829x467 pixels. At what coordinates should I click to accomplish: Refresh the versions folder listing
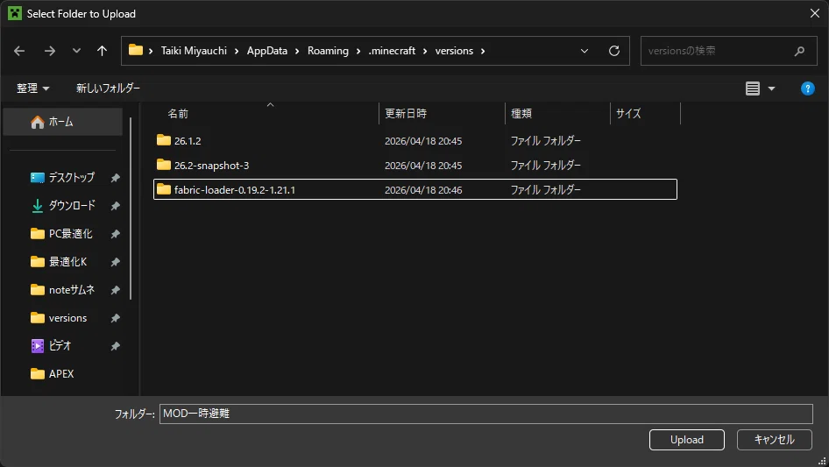point(613,51)
